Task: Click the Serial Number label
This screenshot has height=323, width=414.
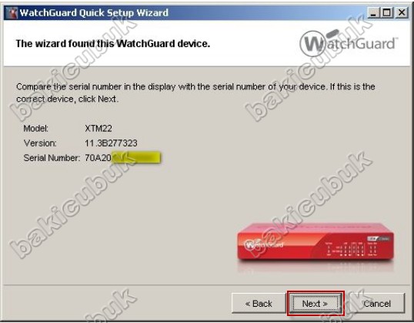Action: tap(52, 158)
